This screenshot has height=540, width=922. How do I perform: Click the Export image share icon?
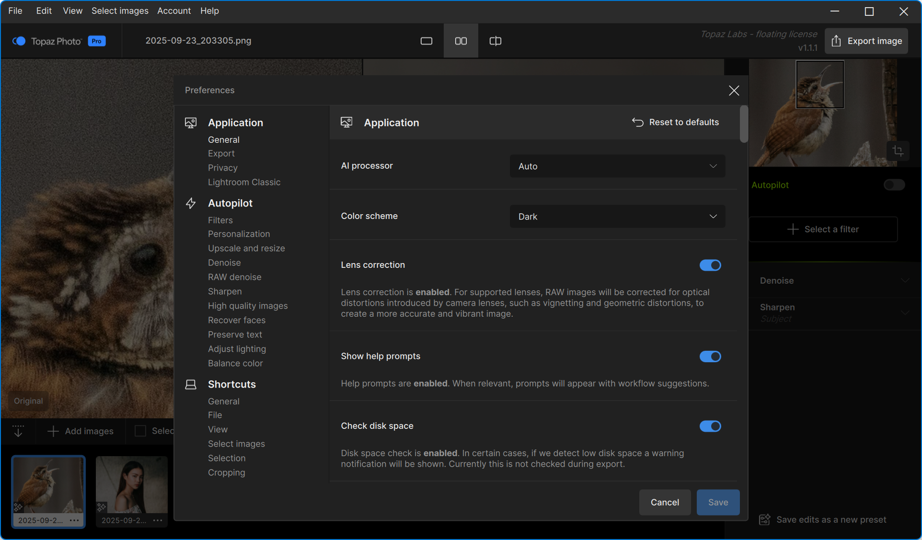[x=836, y=41]
